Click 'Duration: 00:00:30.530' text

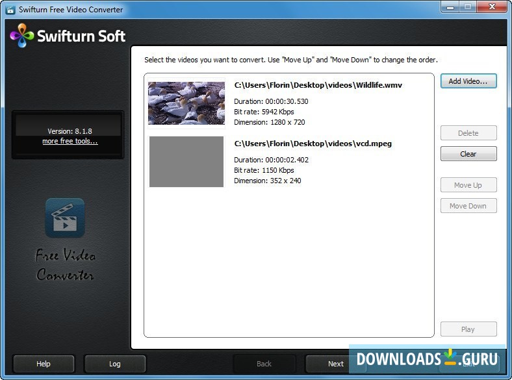271,101
